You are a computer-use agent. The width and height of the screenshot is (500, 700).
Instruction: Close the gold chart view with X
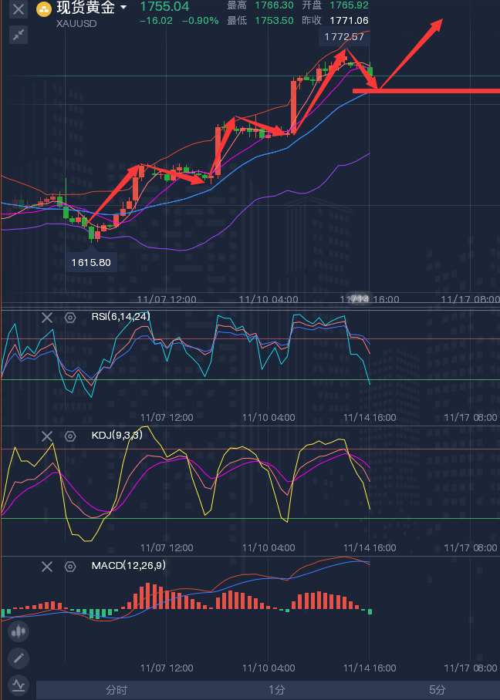(19, 9)
